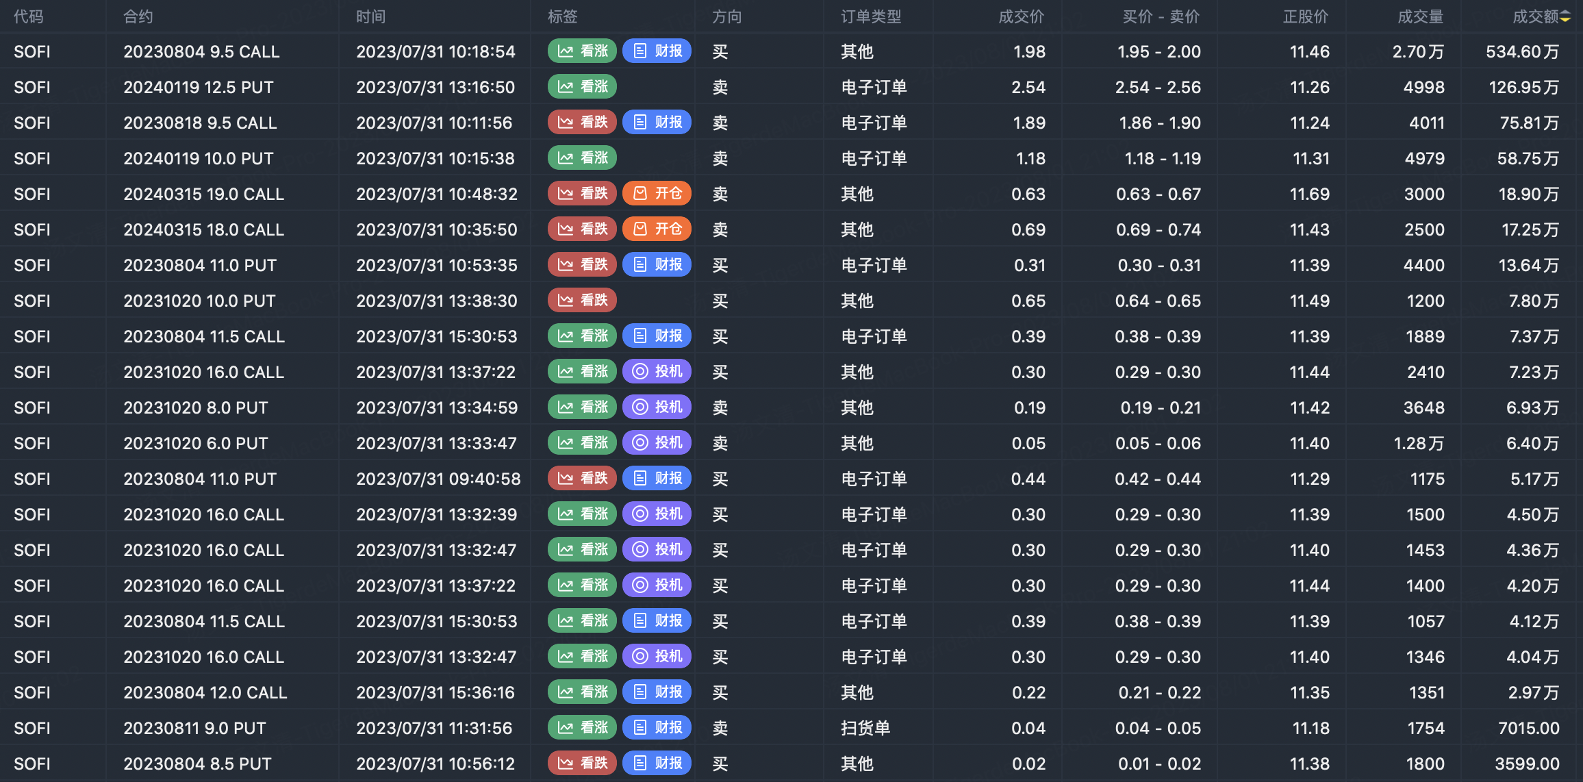This screenshot has height=782, width=1583.
Task: Select the 20230804 12.0 CALL contract
Action: [205, 692]
